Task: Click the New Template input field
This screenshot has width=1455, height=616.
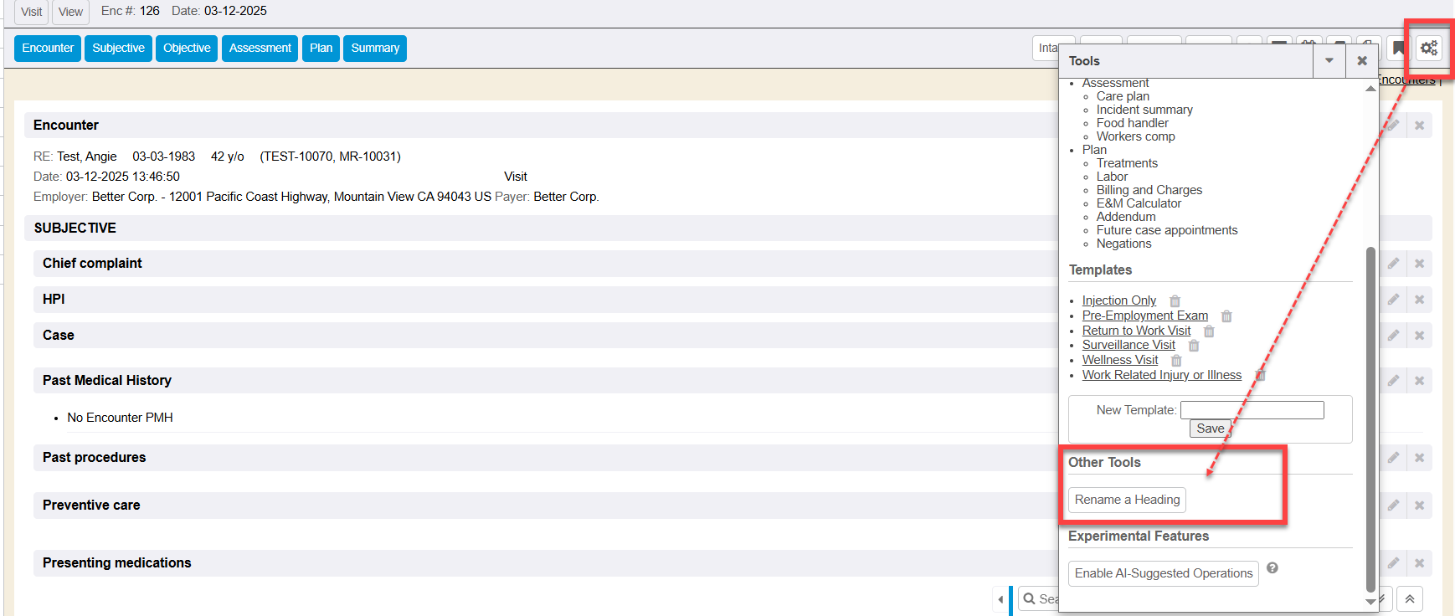Action: coord(1252,410)
